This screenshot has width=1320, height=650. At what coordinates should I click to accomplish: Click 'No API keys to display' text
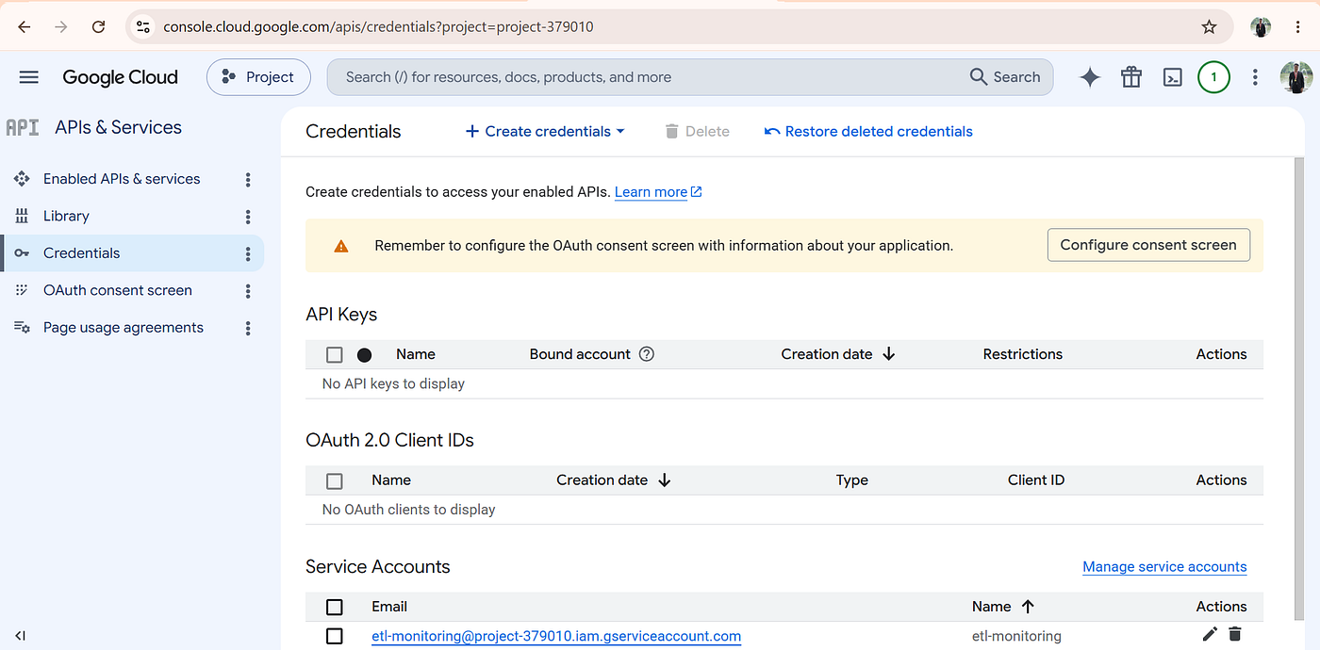pos(393,383)
